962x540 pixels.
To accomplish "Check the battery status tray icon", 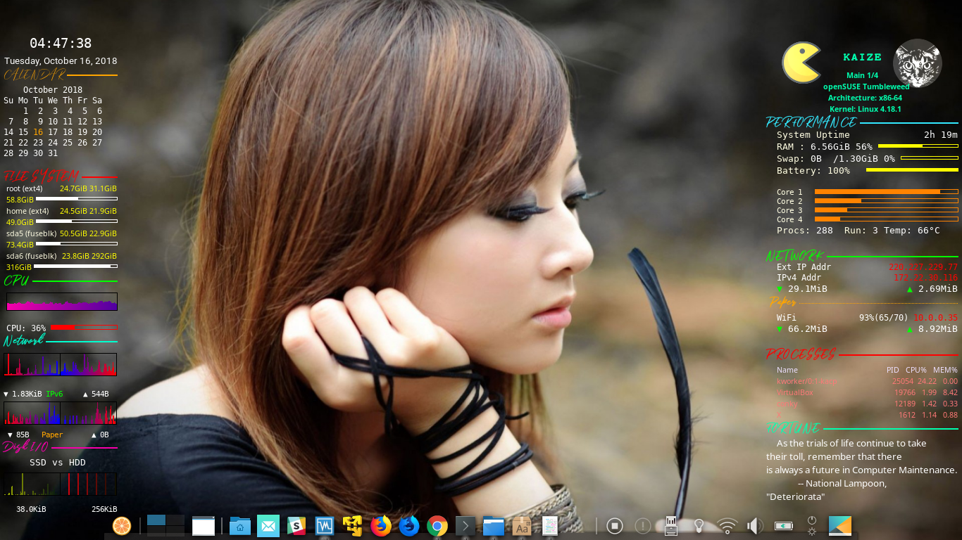I will click(x=784, y=526).
